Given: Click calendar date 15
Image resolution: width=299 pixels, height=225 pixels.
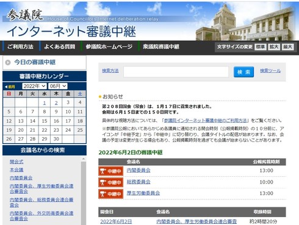Looking at the screenshot, I should (x=45, y=121).
